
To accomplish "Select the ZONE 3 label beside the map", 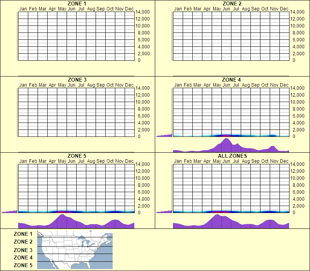I will pyautogui.click(x=23, y=250).
